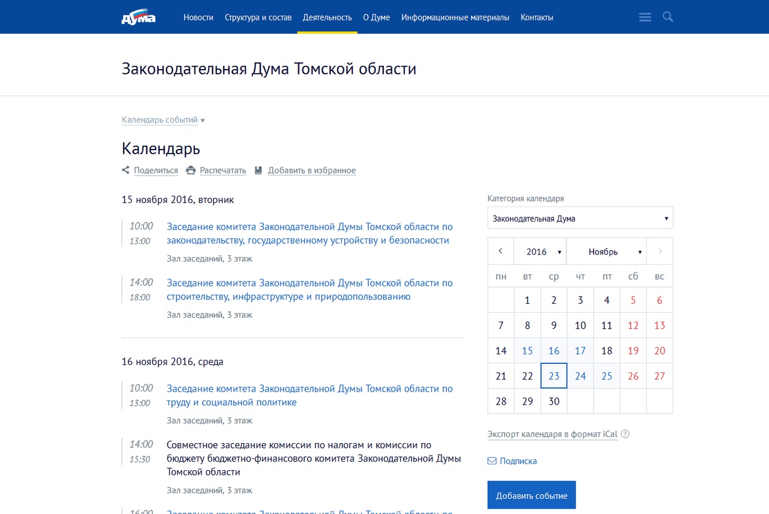Image resolution: width=769 pixels, height=514 pixels.
Task: Open the Контакты menu item
Action: point(537,17)
